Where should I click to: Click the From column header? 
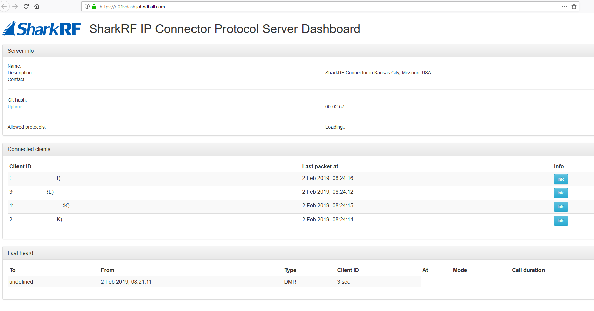107,270
